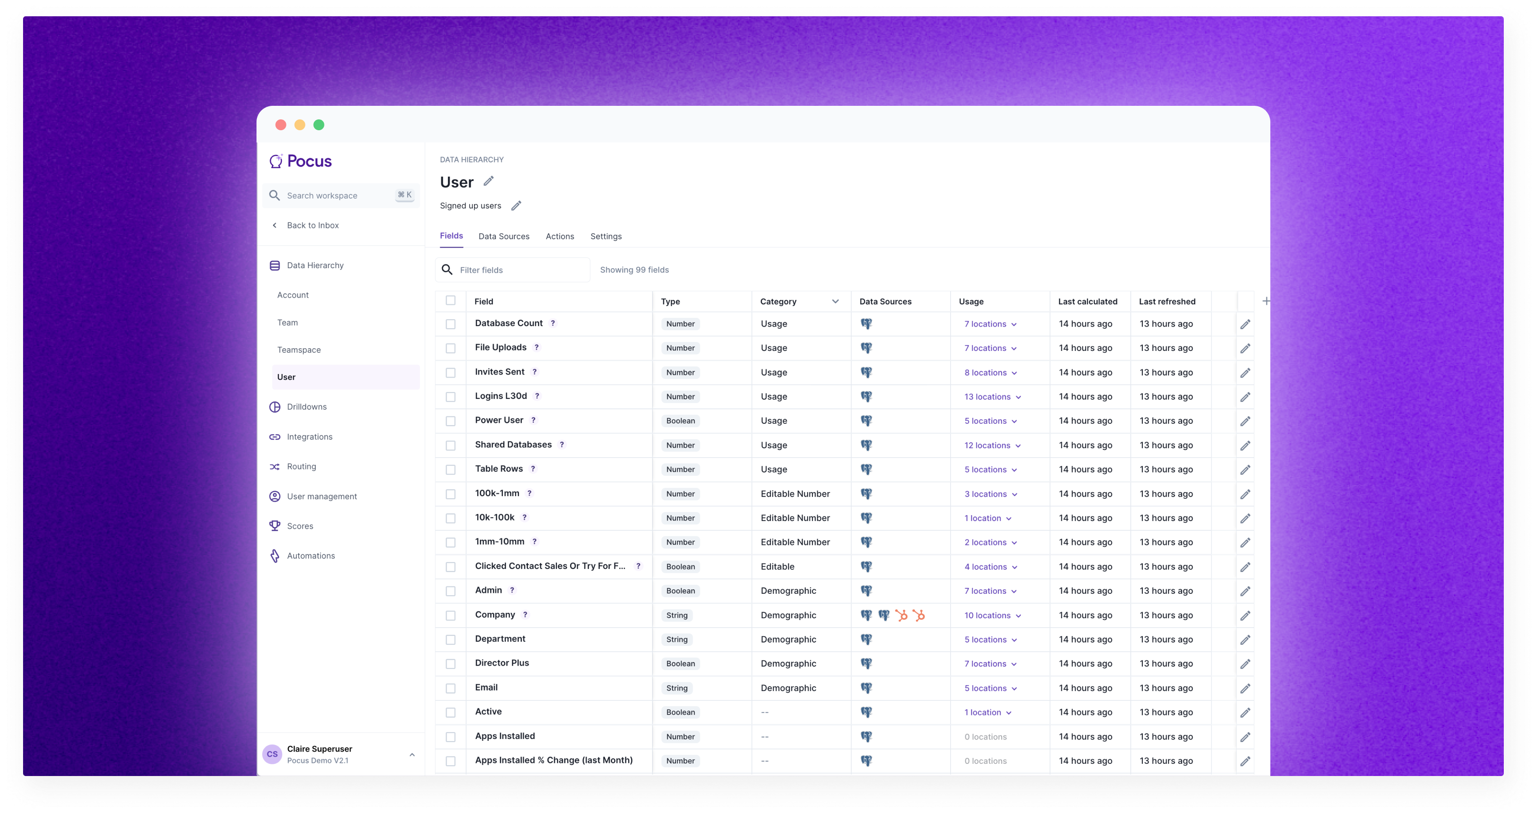
Task: Switch to the Data Sources tab
Action: (504, 237)
